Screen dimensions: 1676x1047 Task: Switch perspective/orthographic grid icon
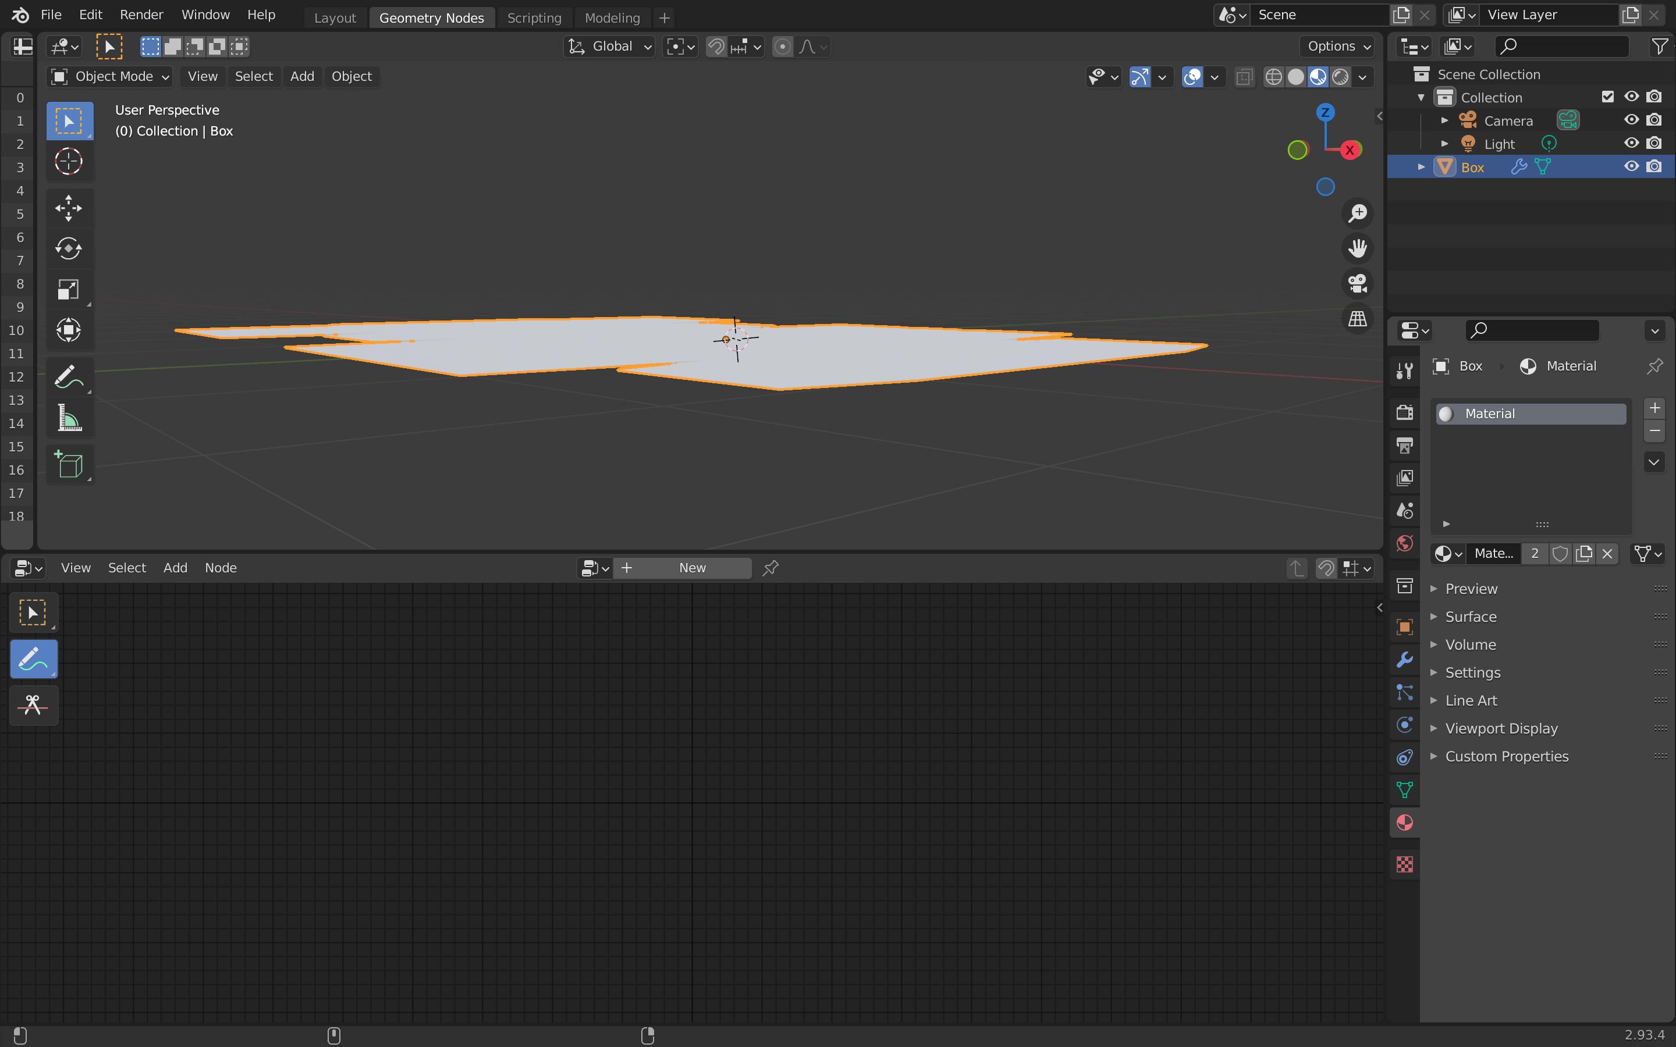tap(1358, 319)
